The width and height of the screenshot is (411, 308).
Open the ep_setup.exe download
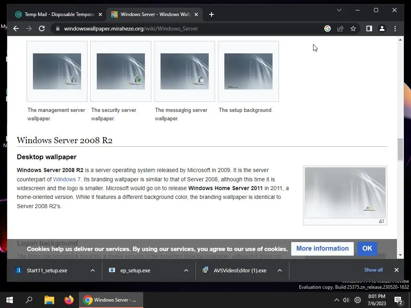[x=135, y=270]
